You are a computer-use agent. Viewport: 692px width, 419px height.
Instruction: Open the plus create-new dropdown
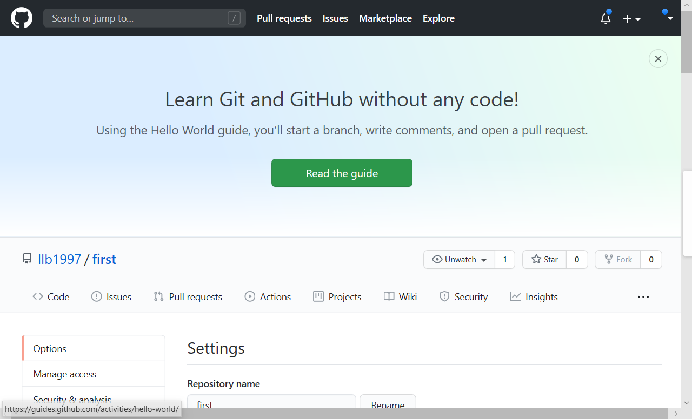pyautogui.click(x=631, y=18)
